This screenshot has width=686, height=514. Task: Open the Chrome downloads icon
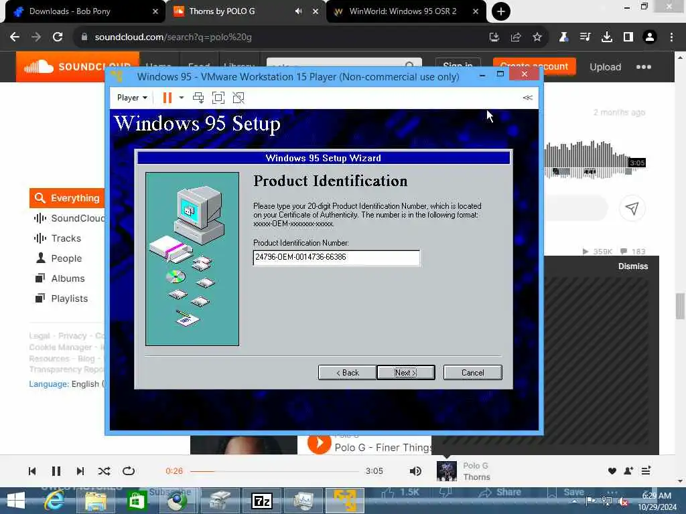pyautogui.click(x=606, y=37)
